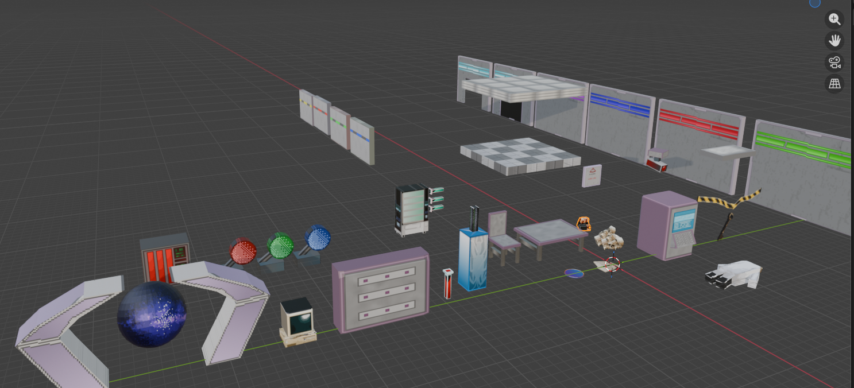Image resolution: width=854 pixels, height=388 pixels.
Task: Select the dark wrench tool object
Action: click(x=726, y=226)
